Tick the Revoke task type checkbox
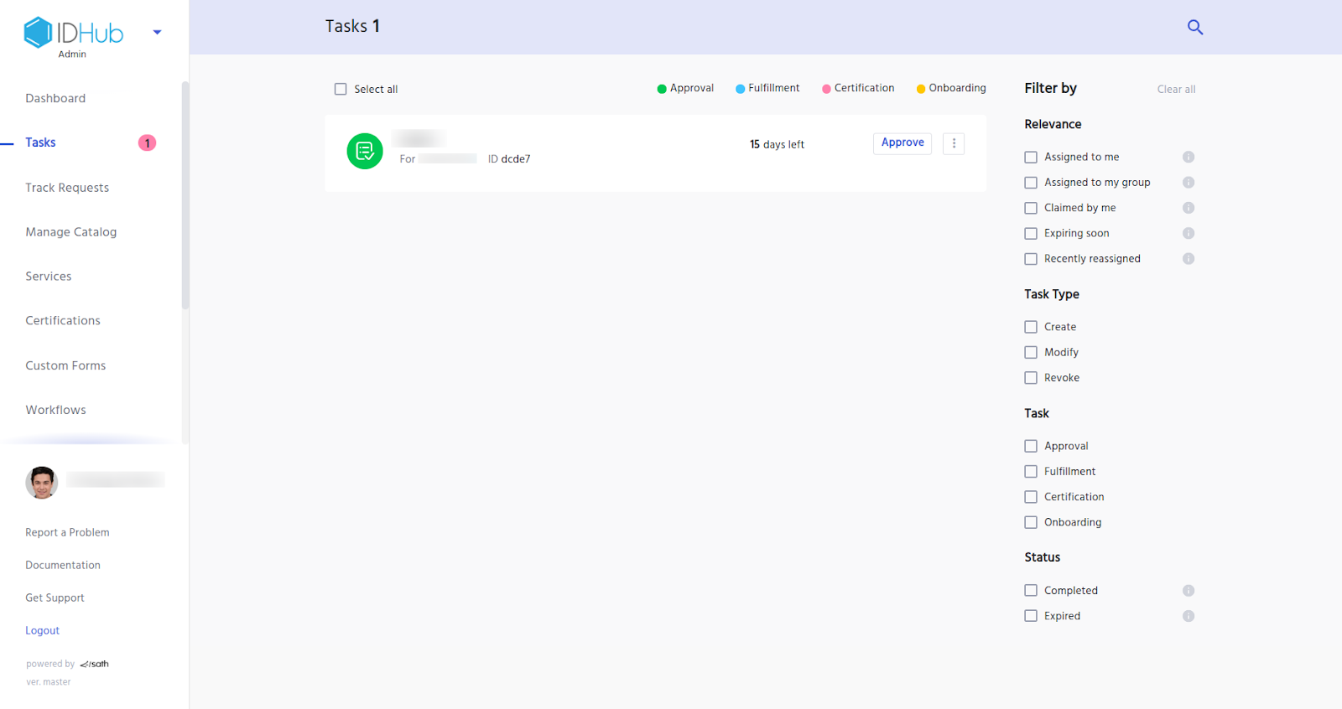 1031,378
